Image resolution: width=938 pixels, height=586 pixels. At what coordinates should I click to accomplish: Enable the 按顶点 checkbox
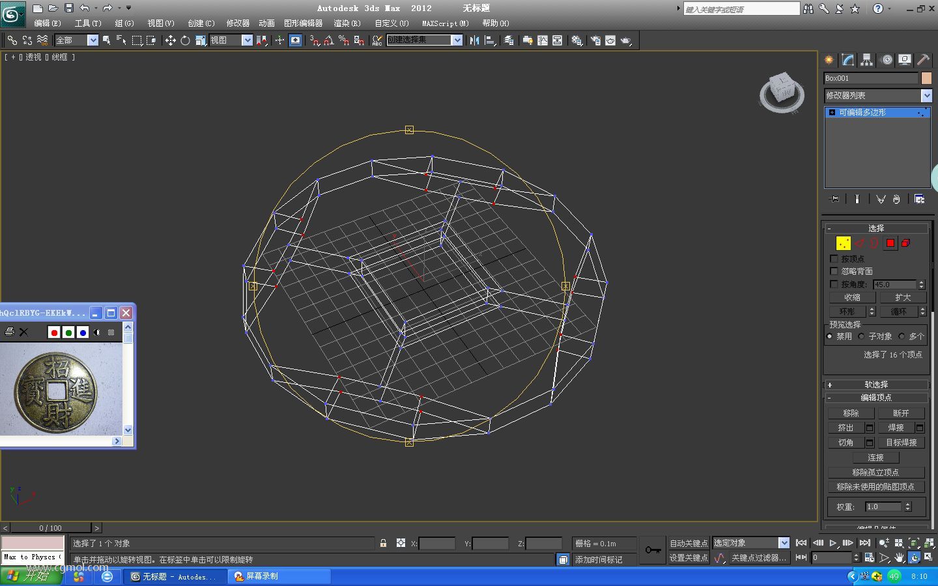click(834, 259)
